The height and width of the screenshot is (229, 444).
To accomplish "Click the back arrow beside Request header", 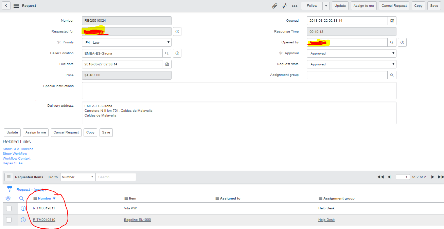I will click(x=5, y=5).
